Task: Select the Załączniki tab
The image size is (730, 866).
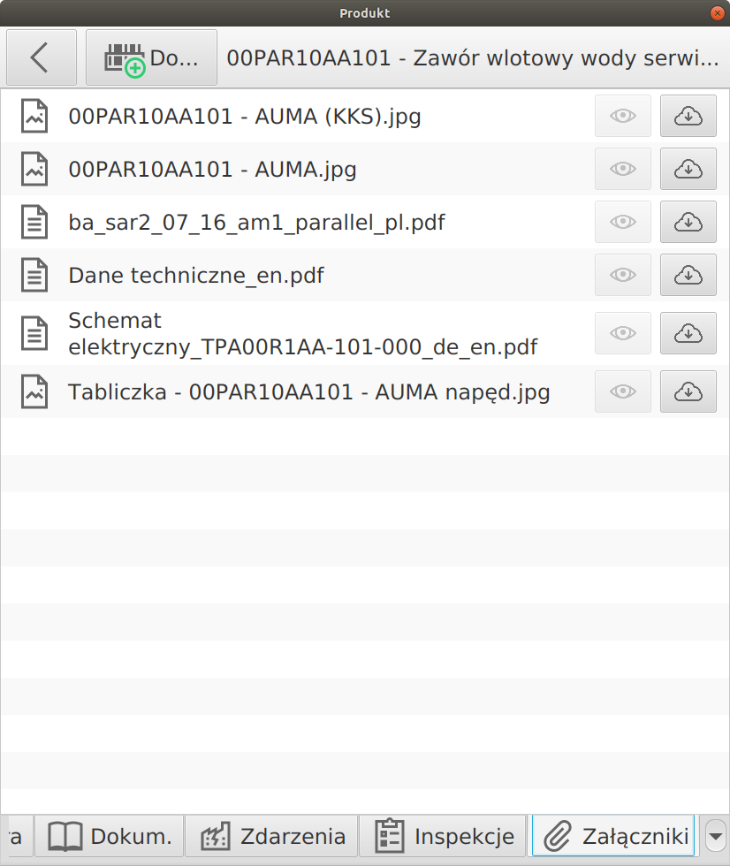Action: point(613,835)
